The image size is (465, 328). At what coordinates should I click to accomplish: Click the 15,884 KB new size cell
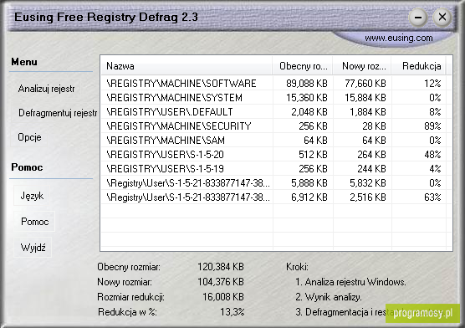coord(365,98)
